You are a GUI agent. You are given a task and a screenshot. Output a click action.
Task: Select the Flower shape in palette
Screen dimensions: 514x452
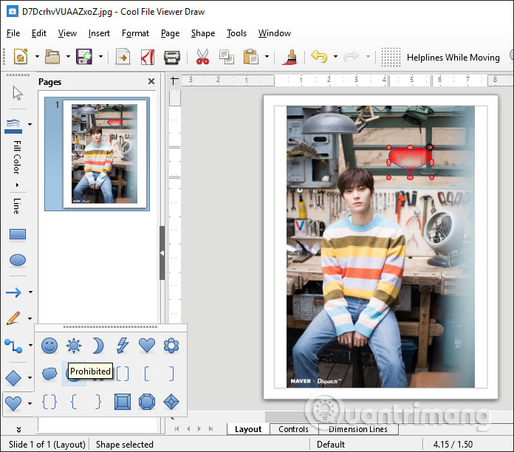point(171,345)
